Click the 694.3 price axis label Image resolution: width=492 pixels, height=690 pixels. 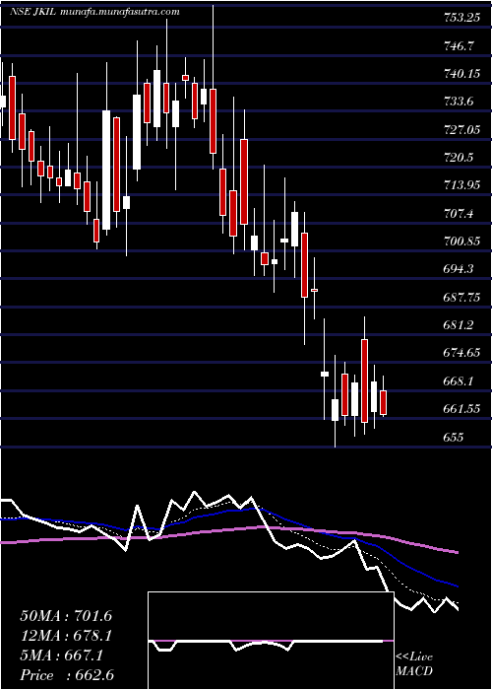(x=458, y=270)
